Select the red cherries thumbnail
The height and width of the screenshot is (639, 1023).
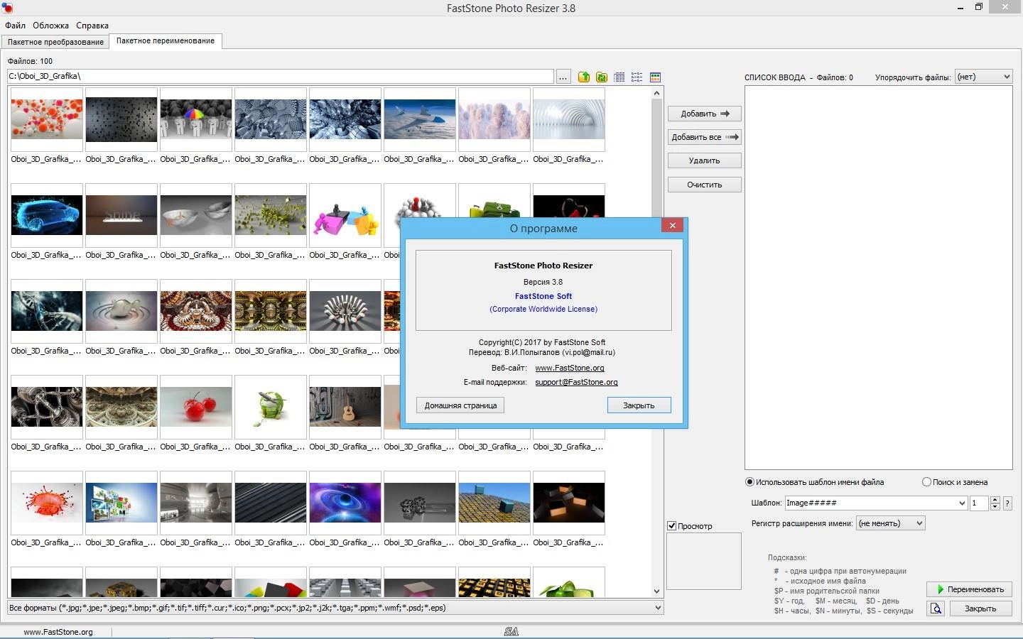click(196, 407)
